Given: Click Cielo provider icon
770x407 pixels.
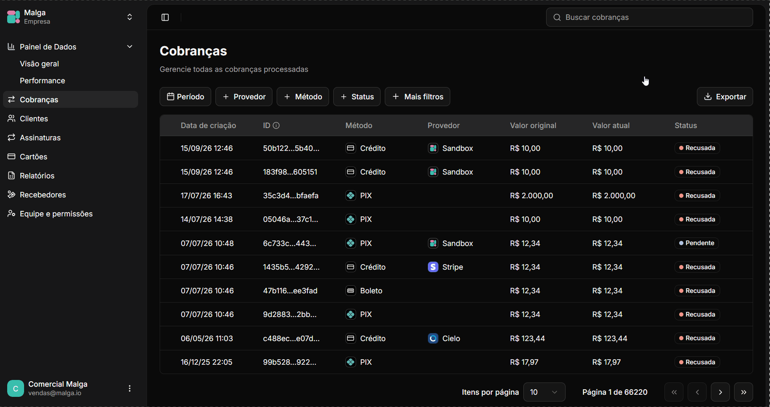Looking at the screenshot, I should (433, 339).
